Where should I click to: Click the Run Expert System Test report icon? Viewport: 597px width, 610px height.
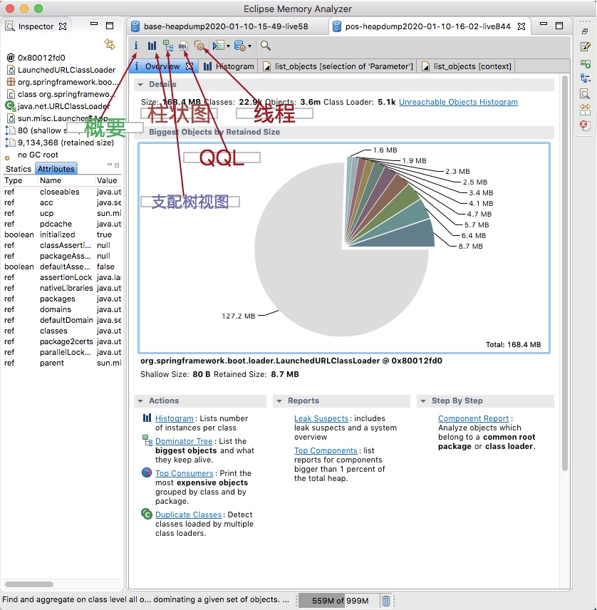click(219, 46)
